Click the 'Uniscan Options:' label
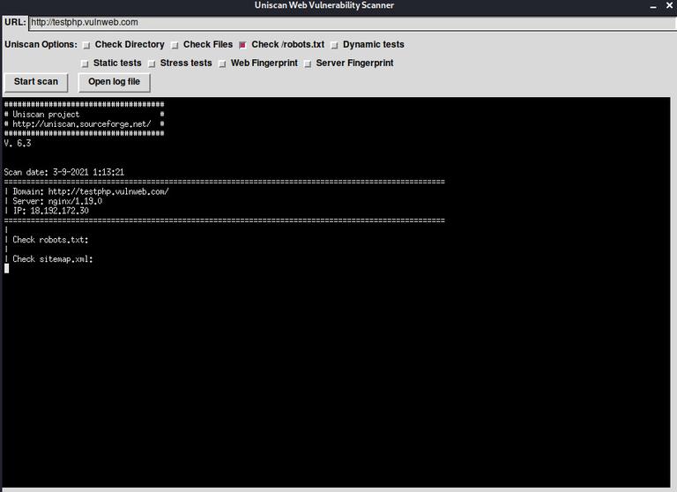 (x=41, y=44)
